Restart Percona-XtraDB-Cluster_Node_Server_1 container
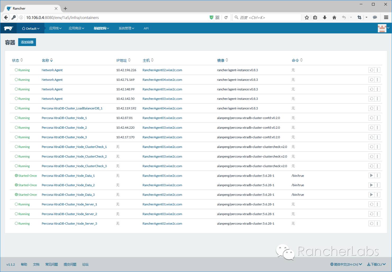This screenshot has width=392, height=272. click(371, 204)
